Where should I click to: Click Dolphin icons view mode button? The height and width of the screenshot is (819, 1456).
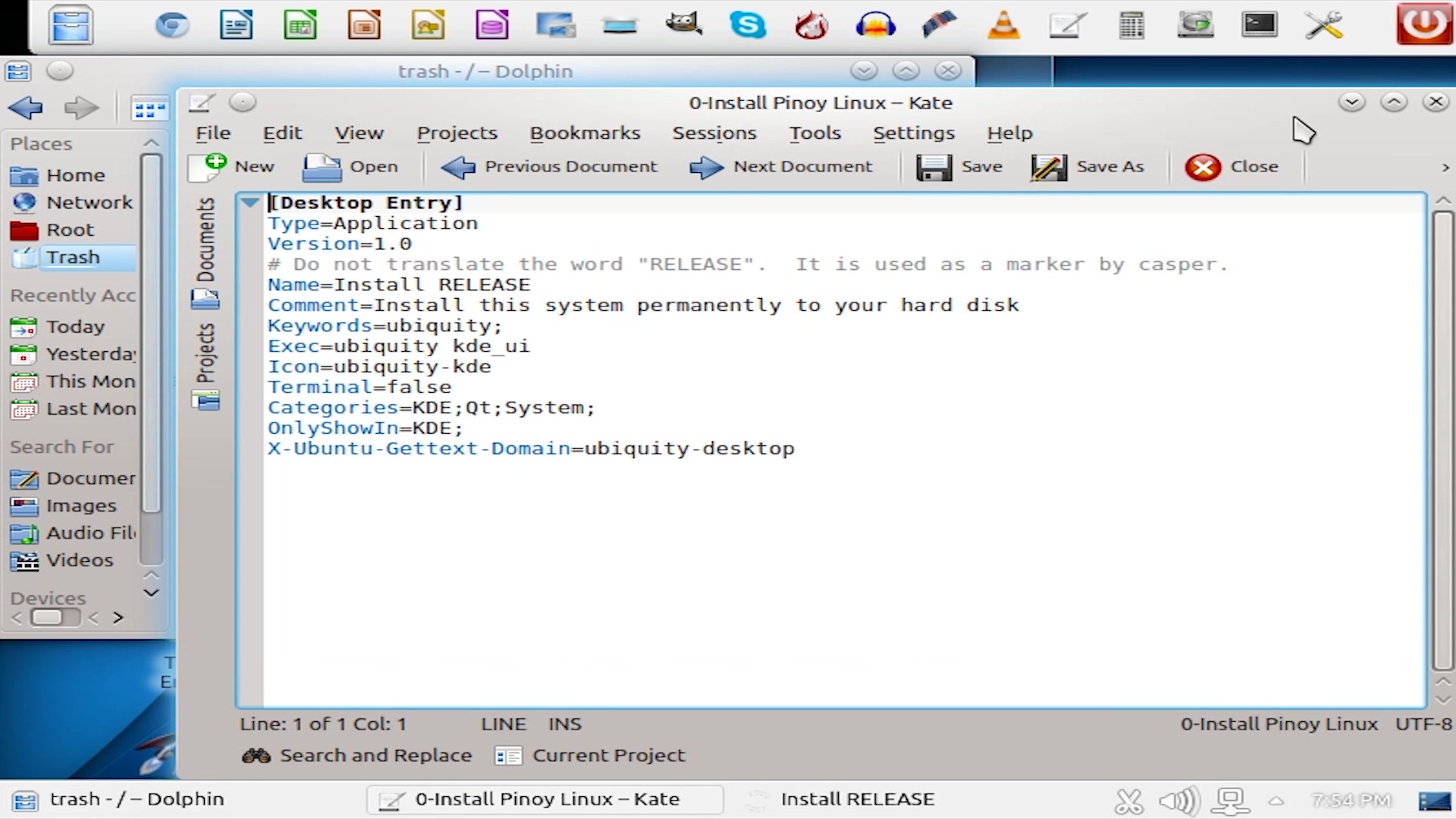click(149, 109)
